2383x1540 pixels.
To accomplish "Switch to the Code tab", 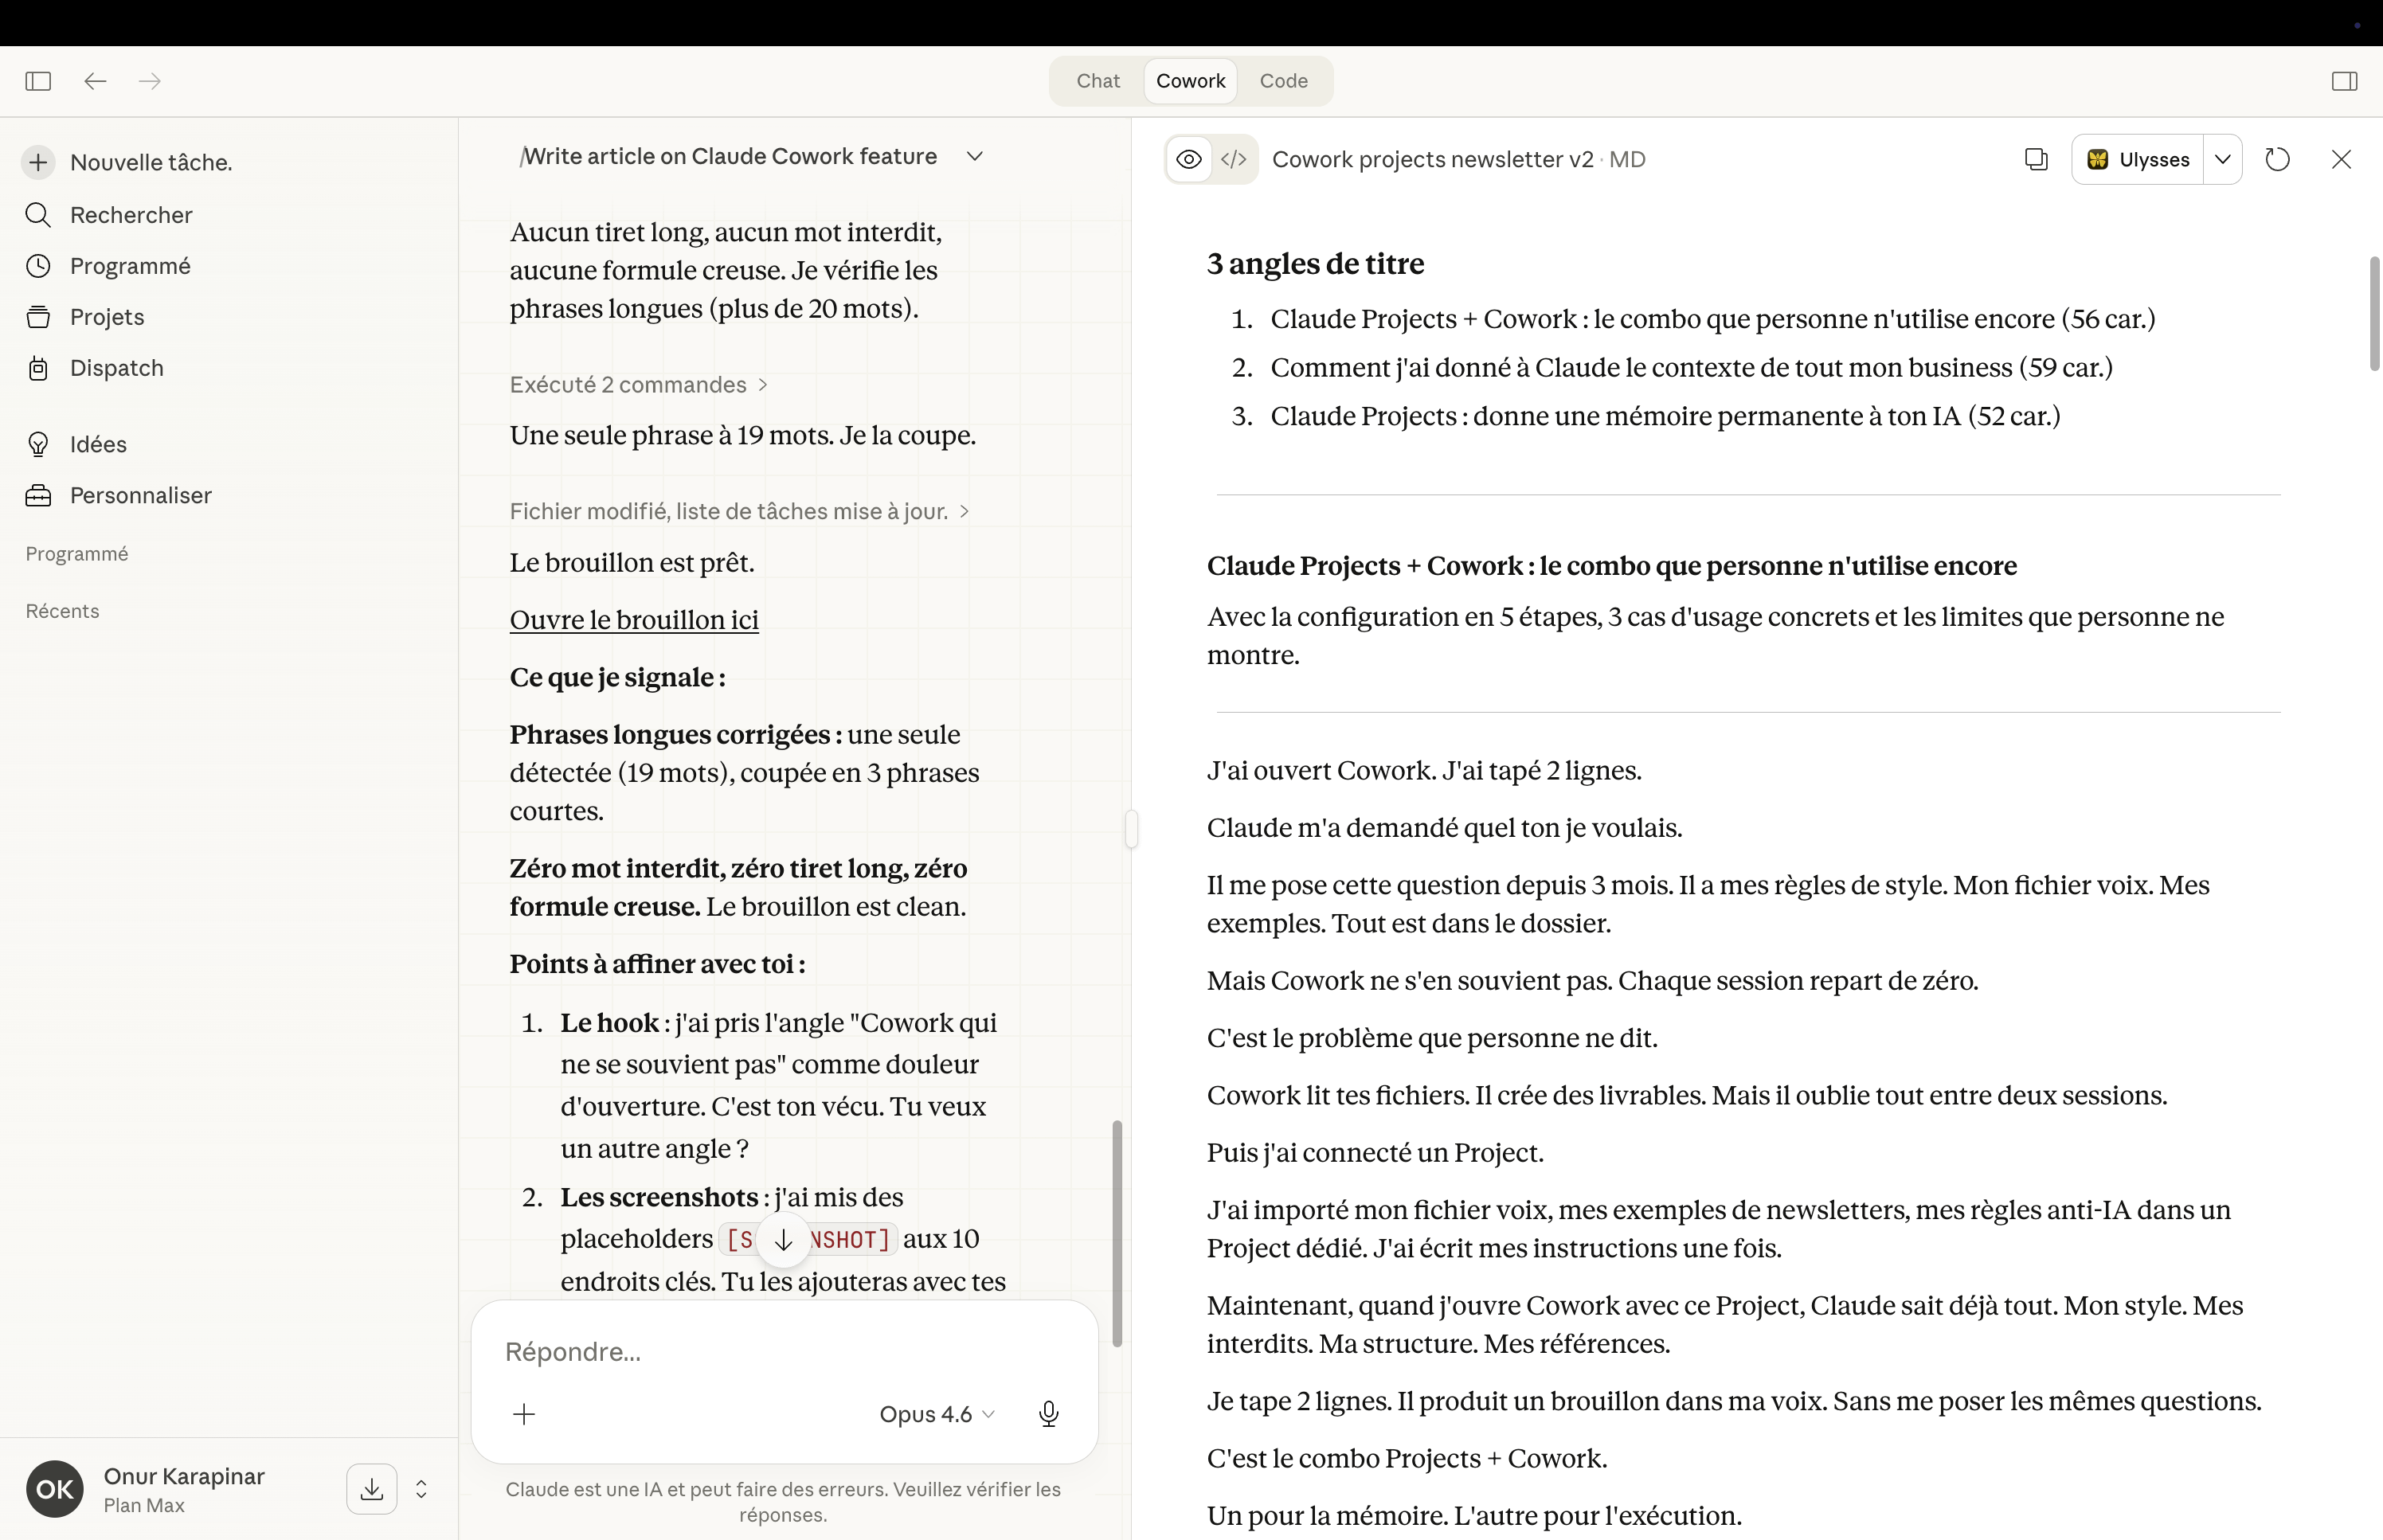I will [1283, 81].
